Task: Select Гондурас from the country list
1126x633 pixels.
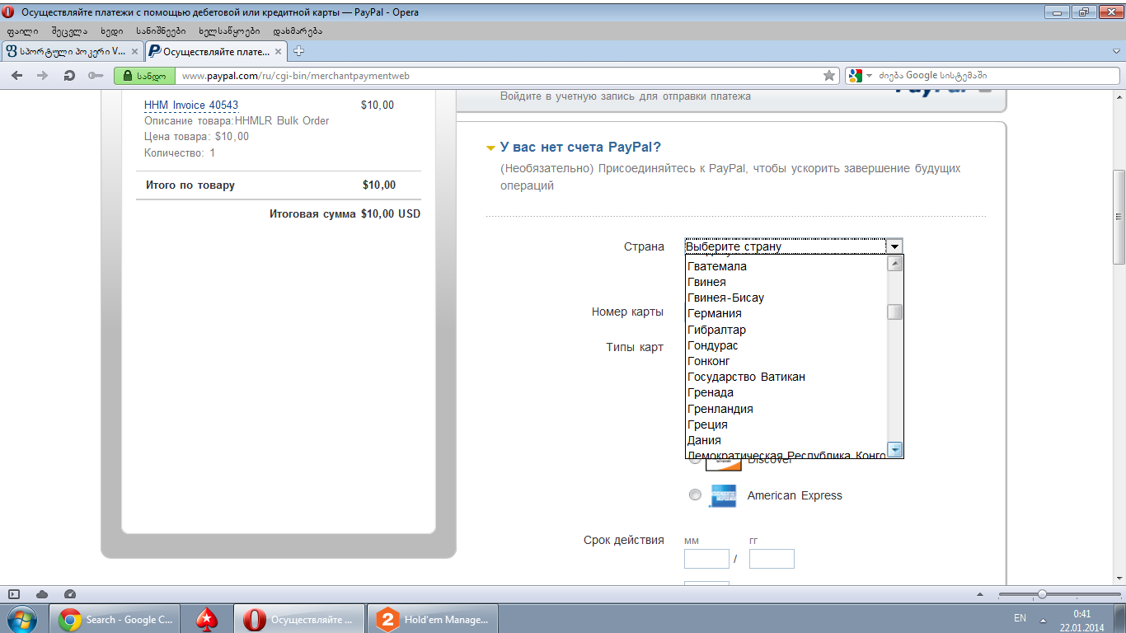Action: pos(713,345)
